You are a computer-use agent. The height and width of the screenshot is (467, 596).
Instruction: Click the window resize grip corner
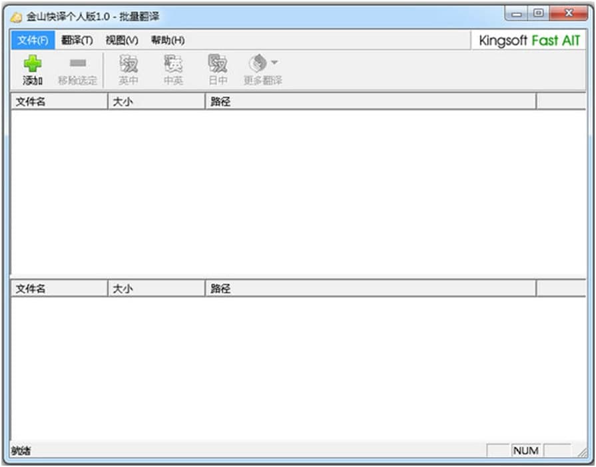tap(582, 452)
